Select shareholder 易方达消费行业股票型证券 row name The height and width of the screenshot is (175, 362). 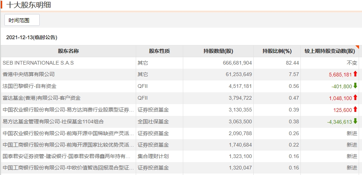point(68,110)
